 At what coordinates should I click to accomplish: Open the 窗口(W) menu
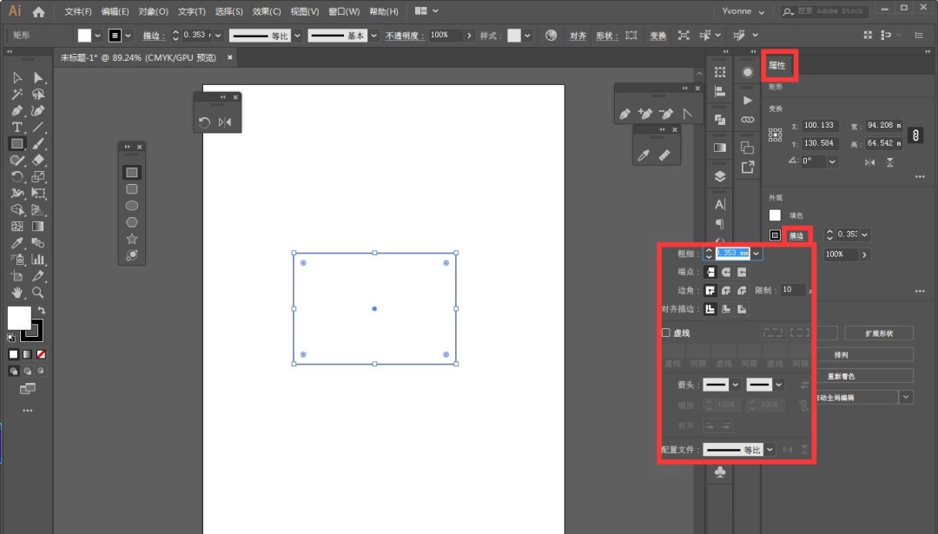pos(344,11)
